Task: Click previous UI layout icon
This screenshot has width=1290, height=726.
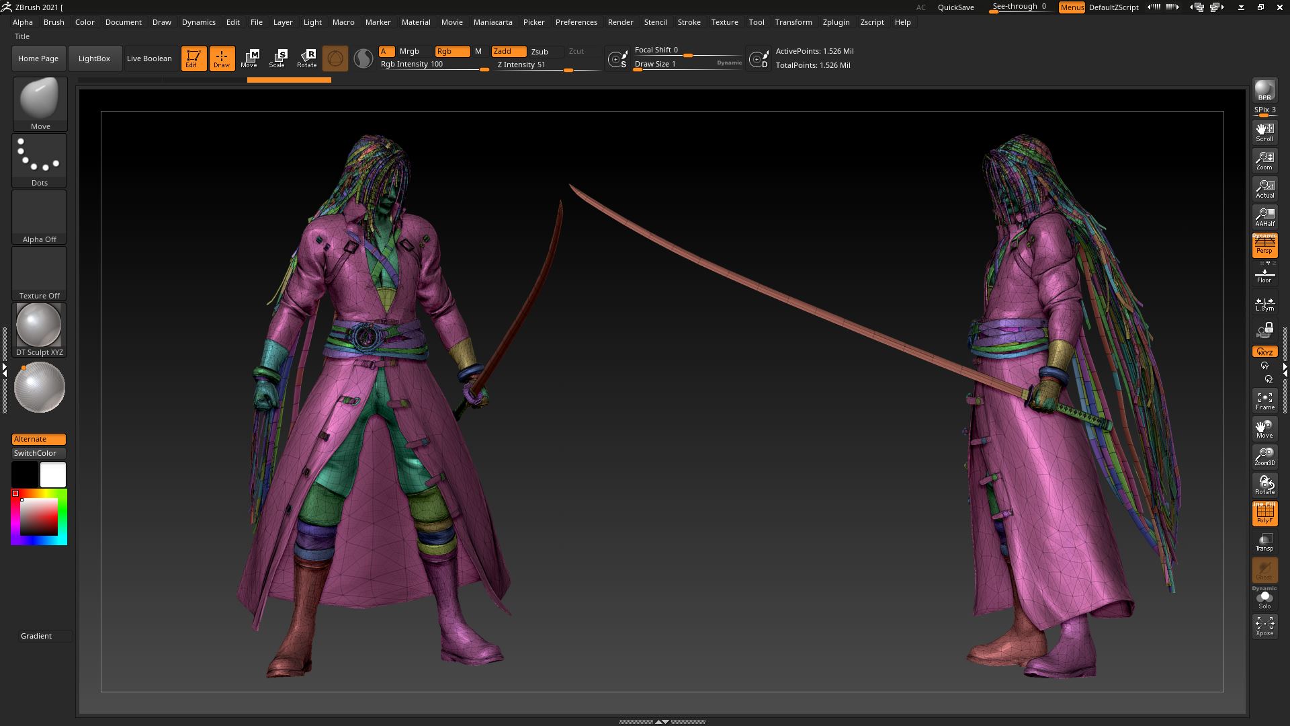Action: (1198, 7)
